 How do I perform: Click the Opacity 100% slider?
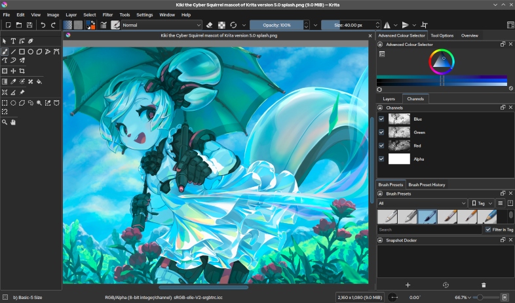click(x=277, y=25)
